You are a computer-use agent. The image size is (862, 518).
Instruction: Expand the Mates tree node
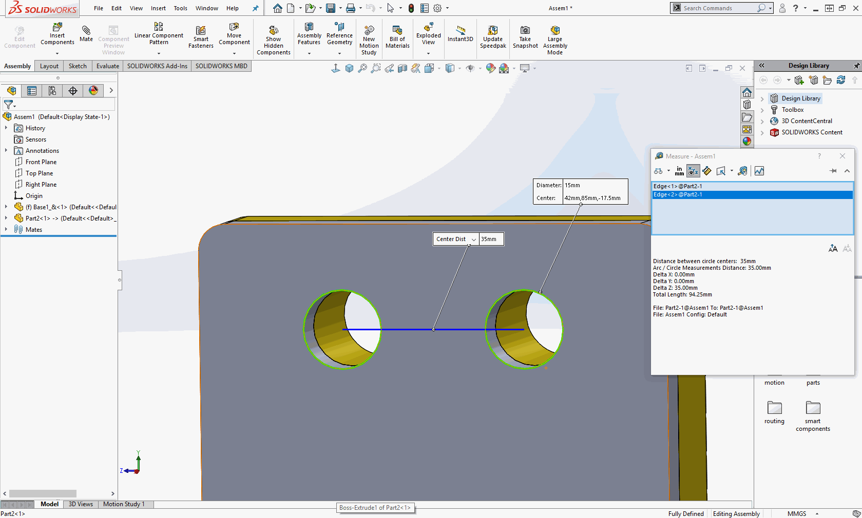coord(6,230)
